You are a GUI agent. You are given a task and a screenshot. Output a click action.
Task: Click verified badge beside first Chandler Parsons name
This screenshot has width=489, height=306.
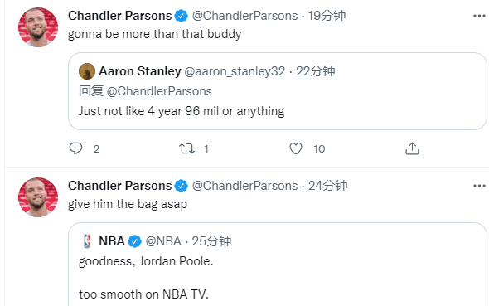point(182,16)
